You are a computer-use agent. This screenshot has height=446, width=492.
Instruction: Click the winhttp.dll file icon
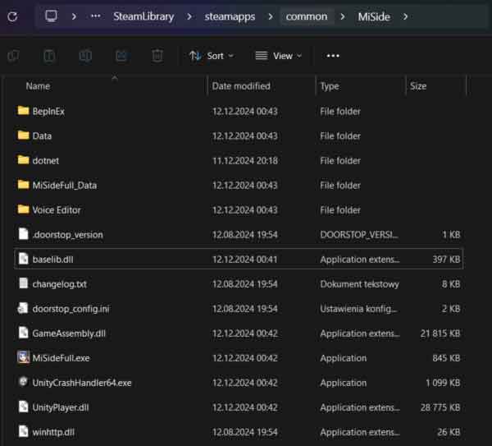click(23, 431)
